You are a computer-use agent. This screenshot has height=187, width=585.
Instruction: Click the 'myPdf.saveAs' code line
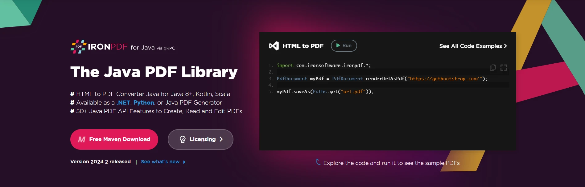click(x=325, y=92)
